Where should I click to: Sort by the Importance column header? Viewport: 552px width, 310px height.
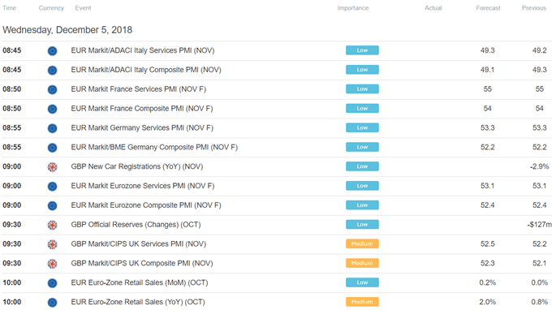click(353, 8)
